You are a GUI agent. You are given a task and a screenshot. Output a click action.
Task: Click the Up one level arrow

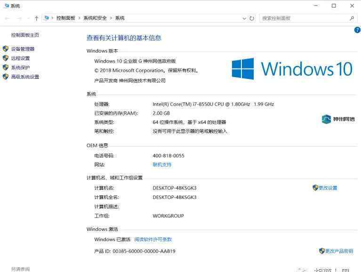pyautogui.click(x=36, y=18)
